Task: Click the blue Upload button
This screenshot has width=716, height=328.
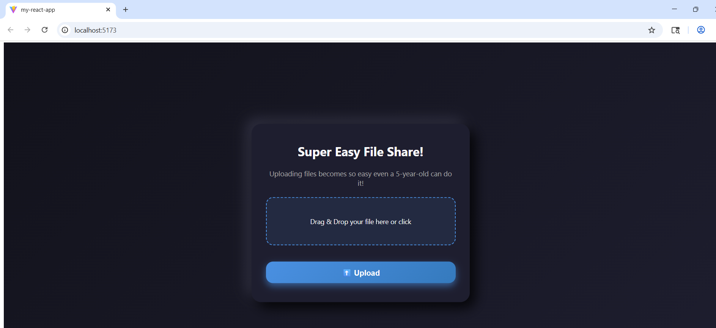Action: pyautogui.click(x=360, y=272)
